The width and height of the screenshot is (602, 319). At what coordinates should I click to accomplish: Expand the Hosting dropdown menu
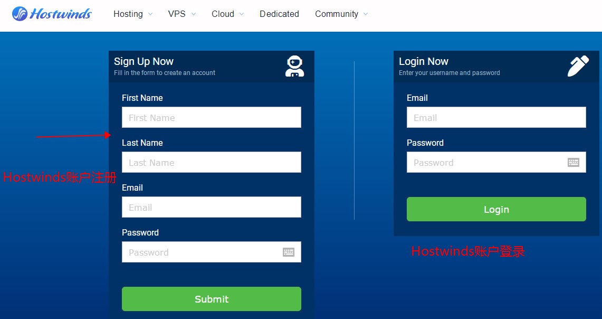(x=133, y=14)
